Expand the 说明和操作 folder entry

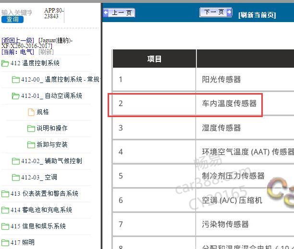click(52, 128)
